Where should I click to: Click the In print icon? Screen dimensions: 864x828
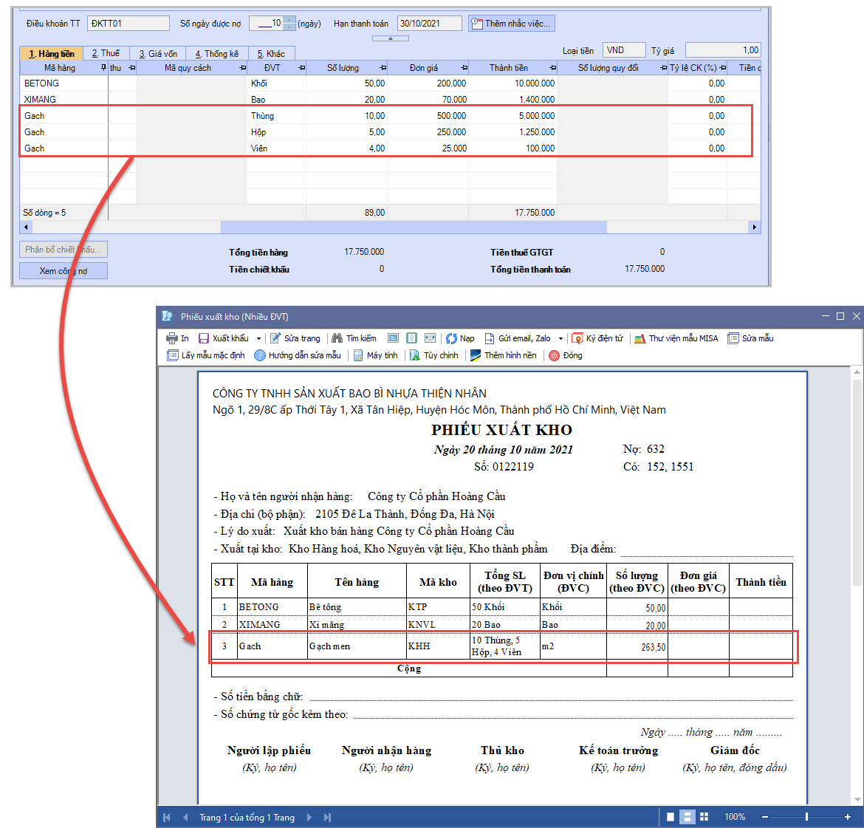171,338
